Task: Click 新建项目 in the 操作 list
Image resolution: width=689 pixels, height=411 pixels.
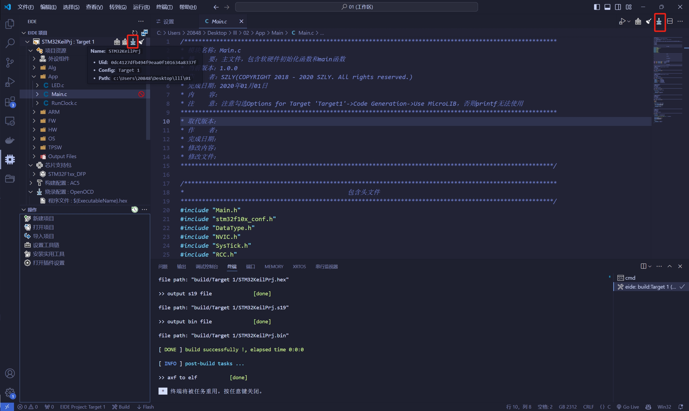Action: pos(43,218)
